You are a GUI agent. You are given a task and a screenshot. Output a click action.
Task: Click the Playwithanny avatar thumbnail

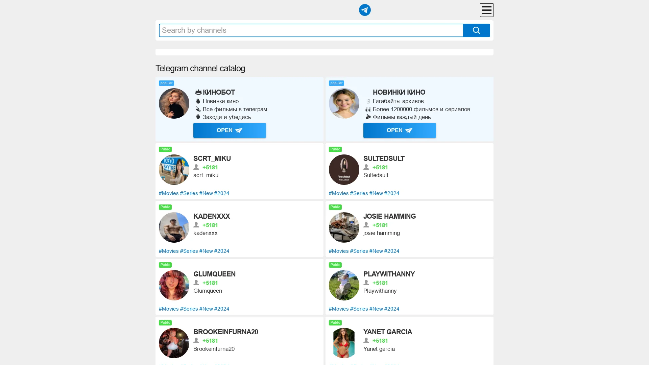[x=344, y=285]
